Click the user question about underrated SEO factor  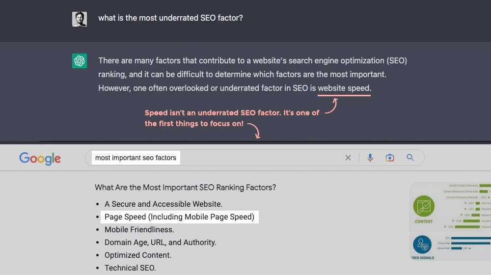point(171,18)
